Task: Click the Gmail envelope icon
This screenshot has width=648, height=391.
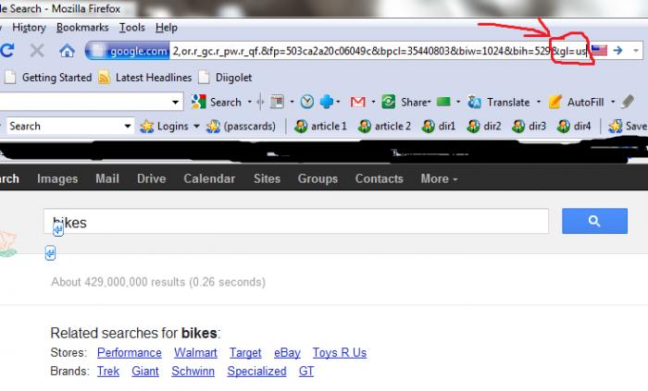Action: tap(358, 102)
